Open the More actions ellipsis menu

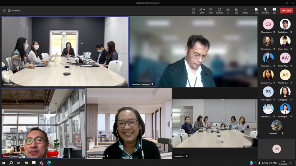pyautogui.click(x=245, y=10)
